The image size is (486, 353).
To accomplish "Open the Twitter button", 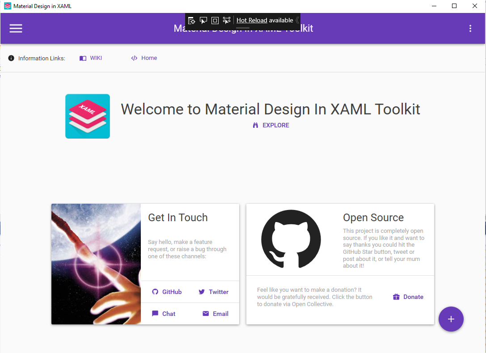I will (x=214, y=292).
